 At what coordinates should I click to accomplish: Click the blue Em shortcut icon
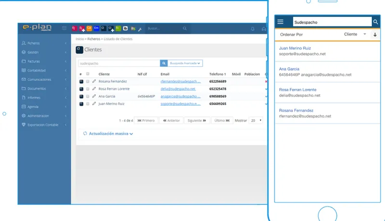(x=96, y=28)
